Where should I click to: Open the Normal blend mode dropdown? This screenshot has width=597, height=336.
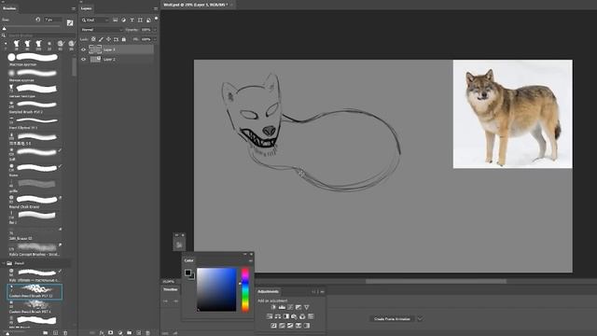point(102,29)
